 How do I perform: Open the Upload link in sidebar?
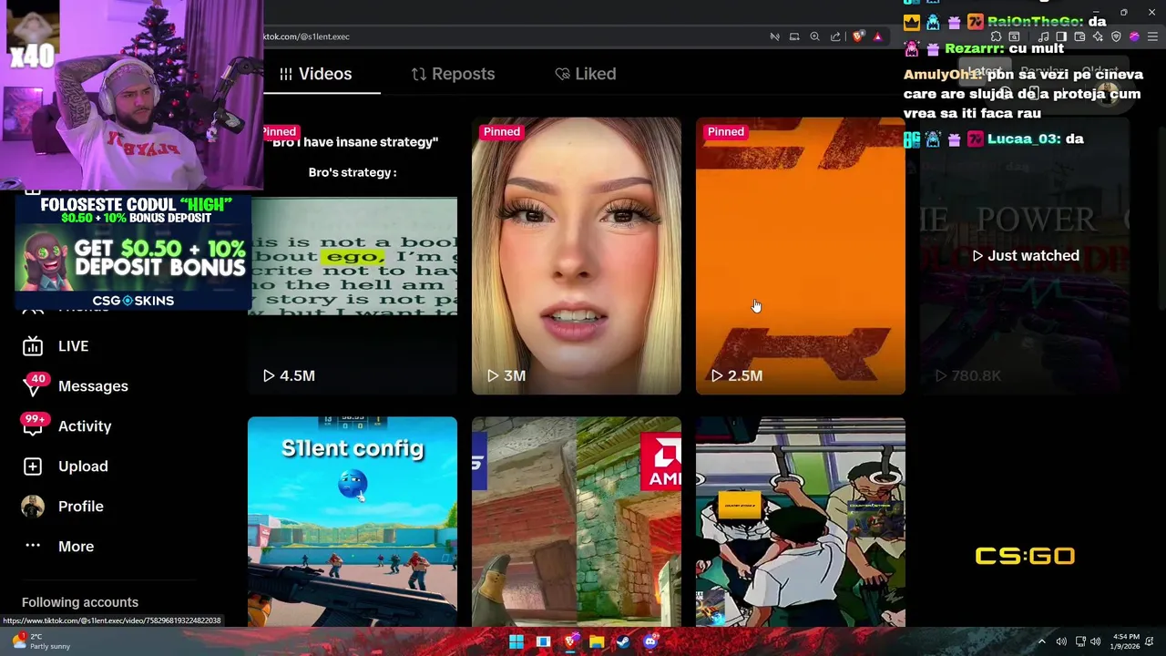[83, 466]
